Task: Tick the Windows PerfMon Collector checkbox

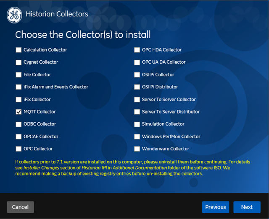Action: (x=137, y=137)
